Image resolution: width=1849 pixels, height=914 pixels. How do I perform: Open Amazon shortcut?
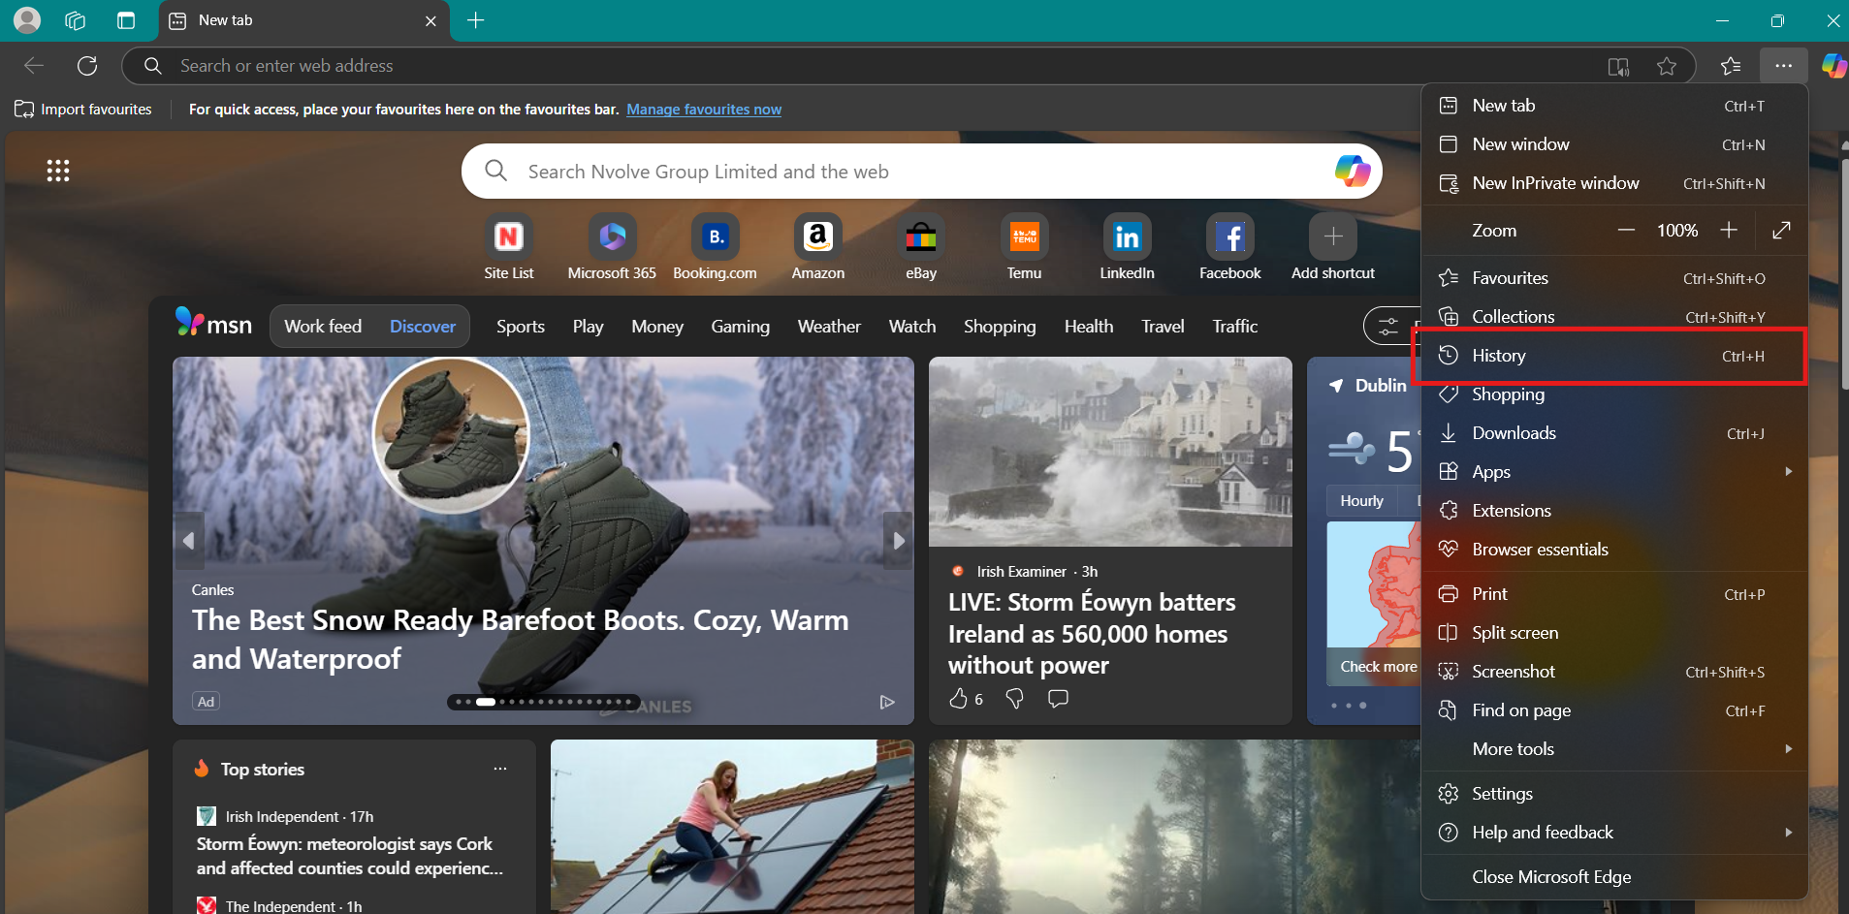pyautogui.click(x=818, y=248)
